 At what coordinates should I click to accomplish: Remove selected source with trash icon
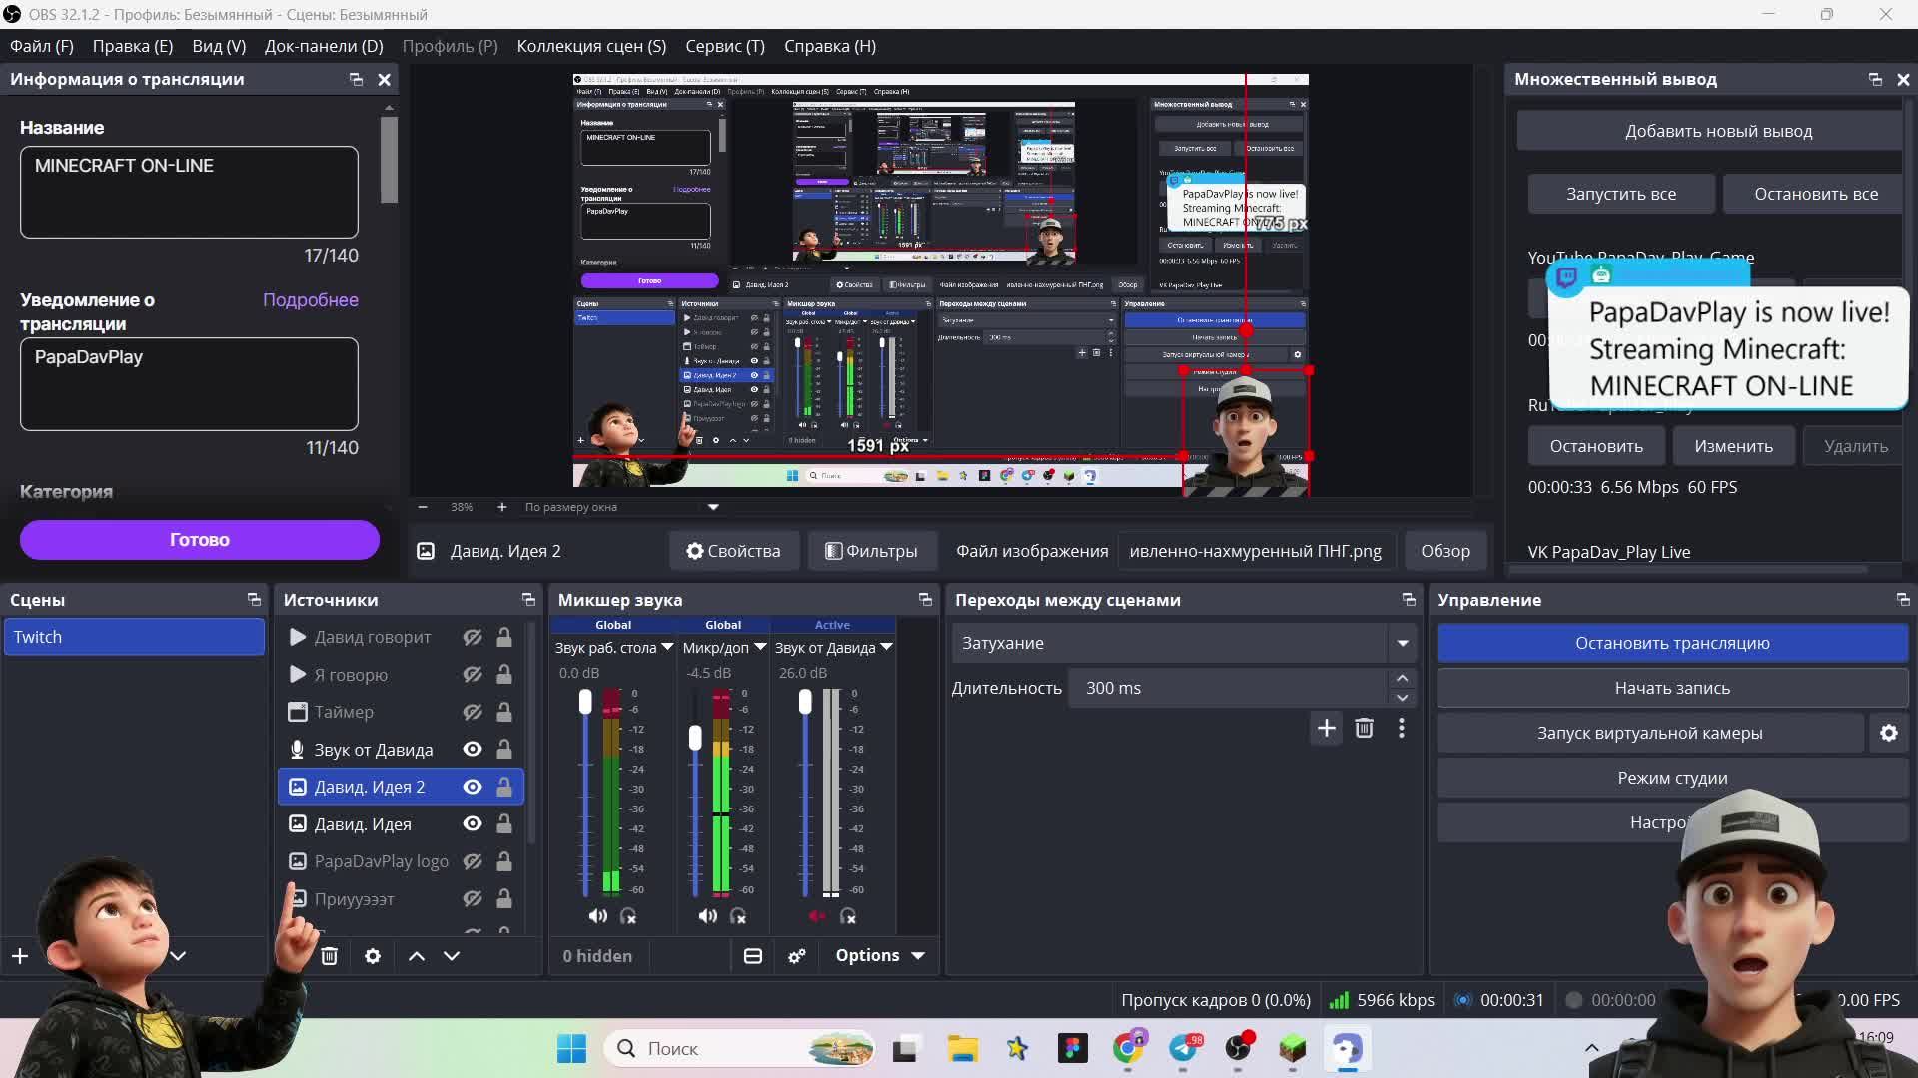tap(329, 956)
